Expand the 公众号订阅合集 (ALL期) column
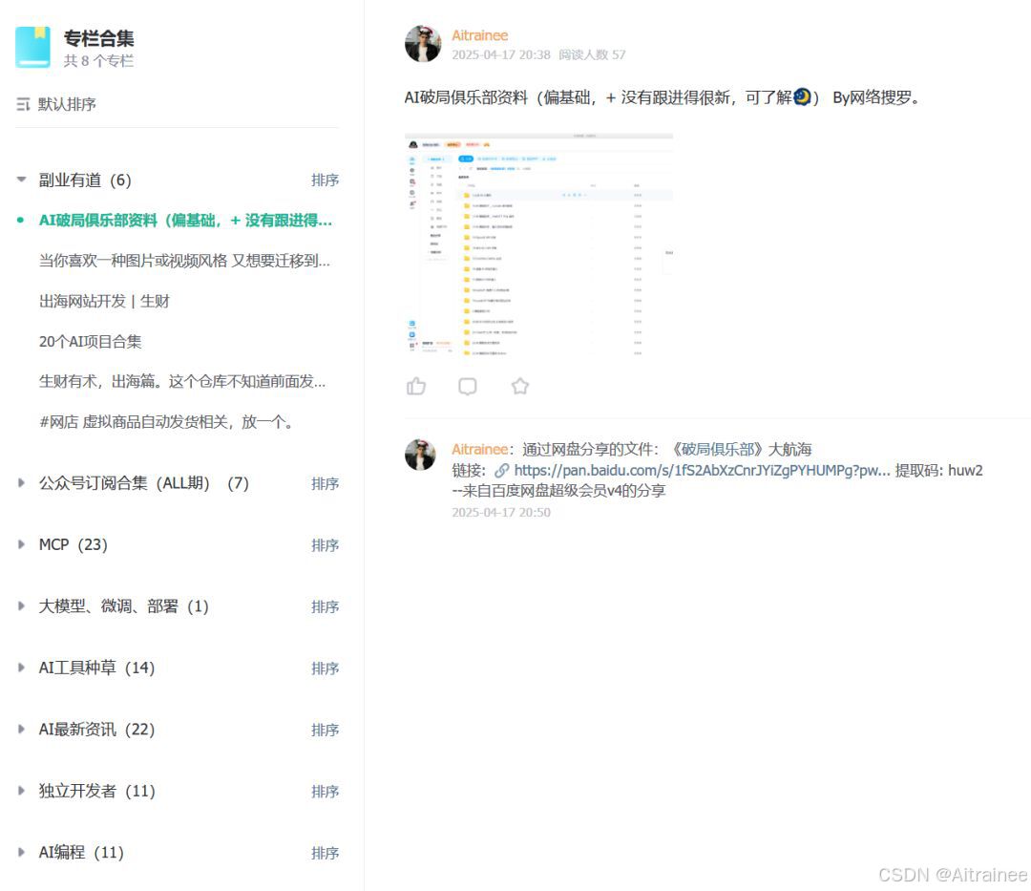This screenshot has width=1031, height=891. click(22, 482)
